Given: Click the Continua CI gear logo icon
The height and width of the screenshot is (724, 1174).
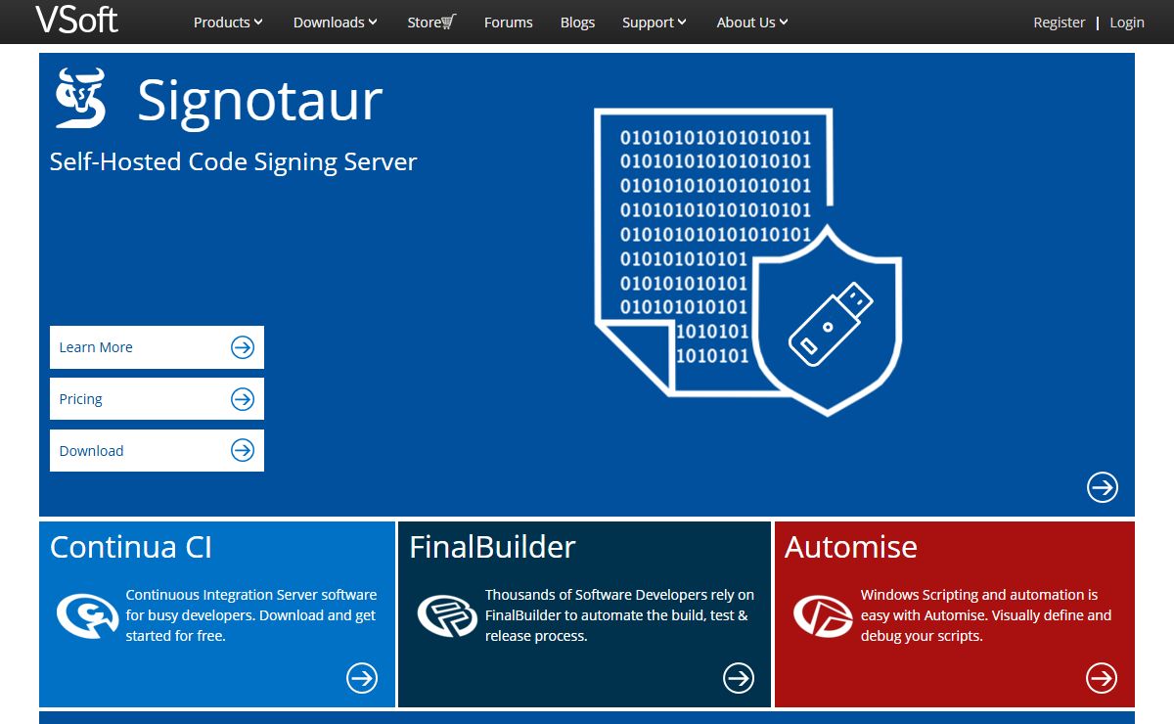Looking at the screenshot, I should coord(87,614).
